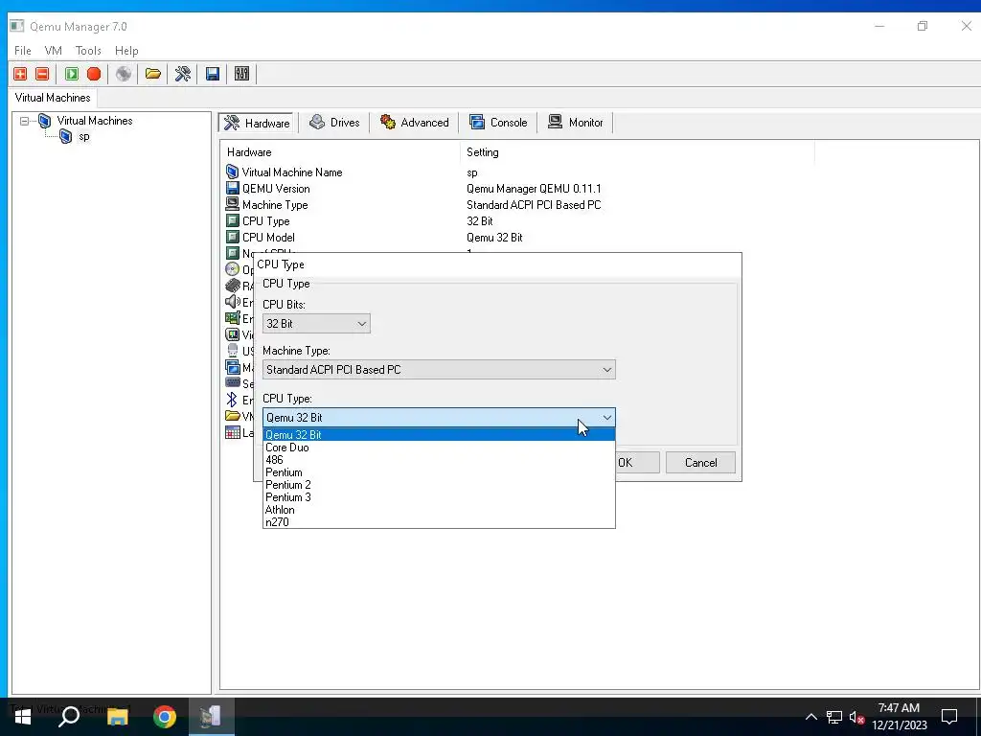Click the Bluetooth icon in hardware list
This screenshot has height=736, width=981.
(x=232, y=400)
